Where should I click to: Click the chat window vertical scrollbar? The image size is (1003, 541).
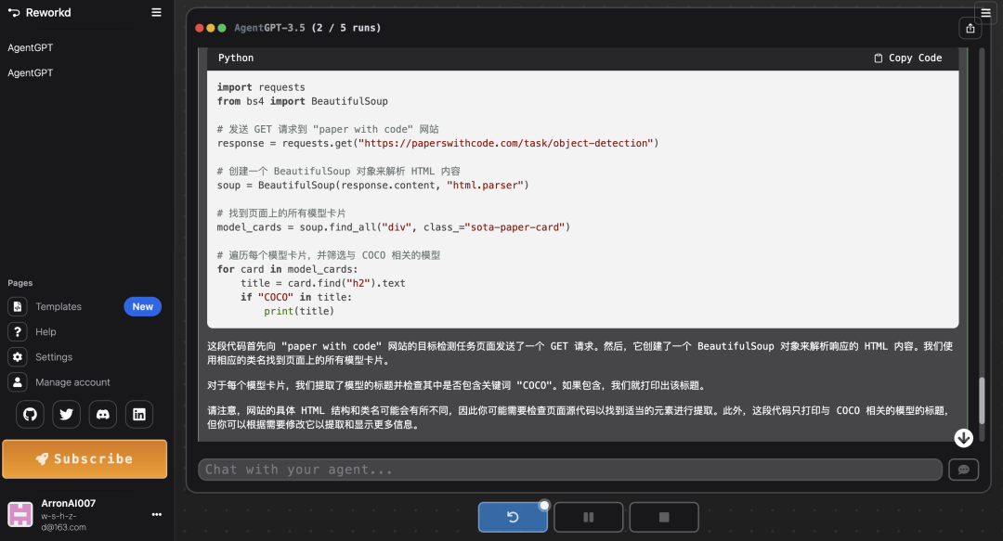pos(982,400)
